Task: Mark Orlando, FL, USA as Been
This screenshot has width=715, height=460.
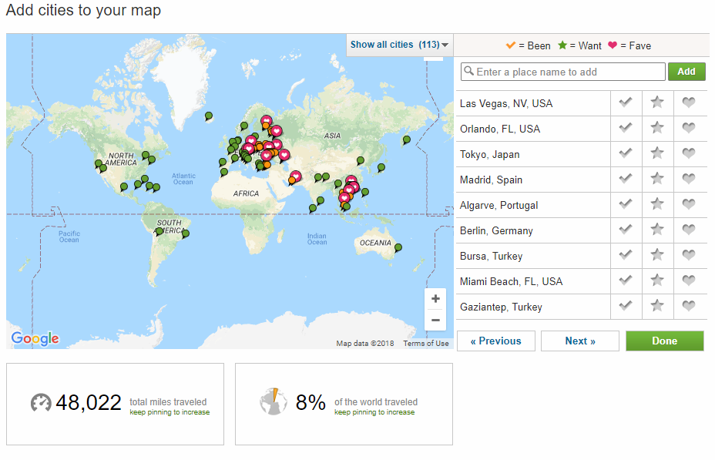Action: [x=626, y=128]
